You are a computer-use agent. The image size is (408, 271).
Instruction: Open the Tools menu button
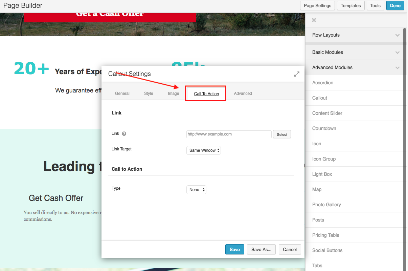tap(376, 5)
